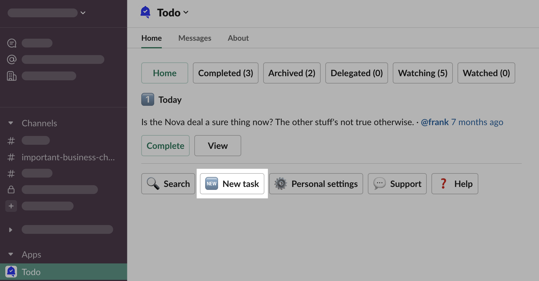Image resolution: width=539 pixels, height=281 pixels.
Task: Click the Todo app bell icon in header
Action: pyautogui.click(x=145, y=12)
